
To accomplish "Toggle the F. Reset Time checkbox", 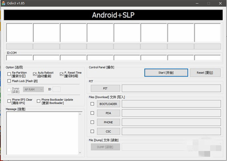I will [61, 74].
